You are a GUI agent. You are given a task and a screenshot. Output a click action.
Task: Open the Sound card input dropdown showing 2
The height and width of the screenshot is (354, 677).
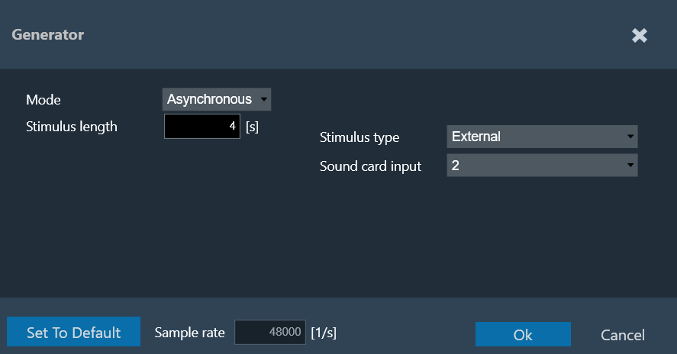pyautogui.click(x=543, y=166)
